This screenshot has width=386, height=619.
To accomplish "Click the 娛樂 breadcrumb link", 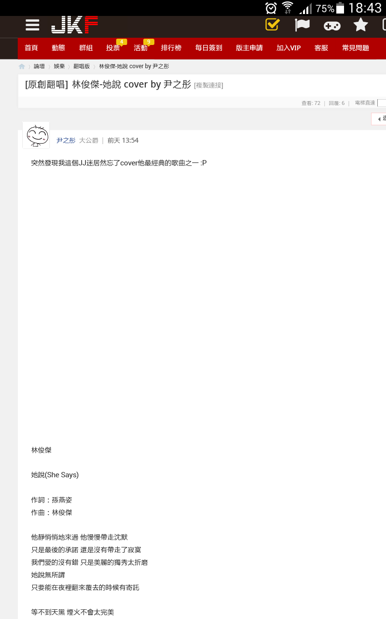I will point(59,66).
